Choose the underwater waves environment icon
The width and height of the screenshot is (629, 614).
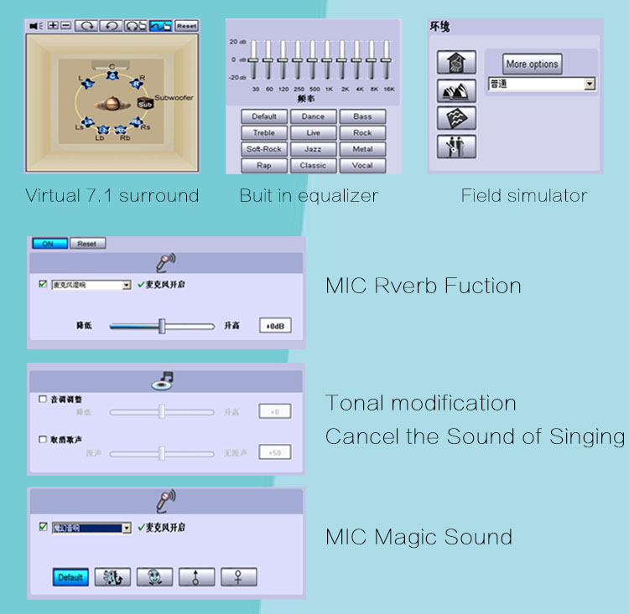456,118
